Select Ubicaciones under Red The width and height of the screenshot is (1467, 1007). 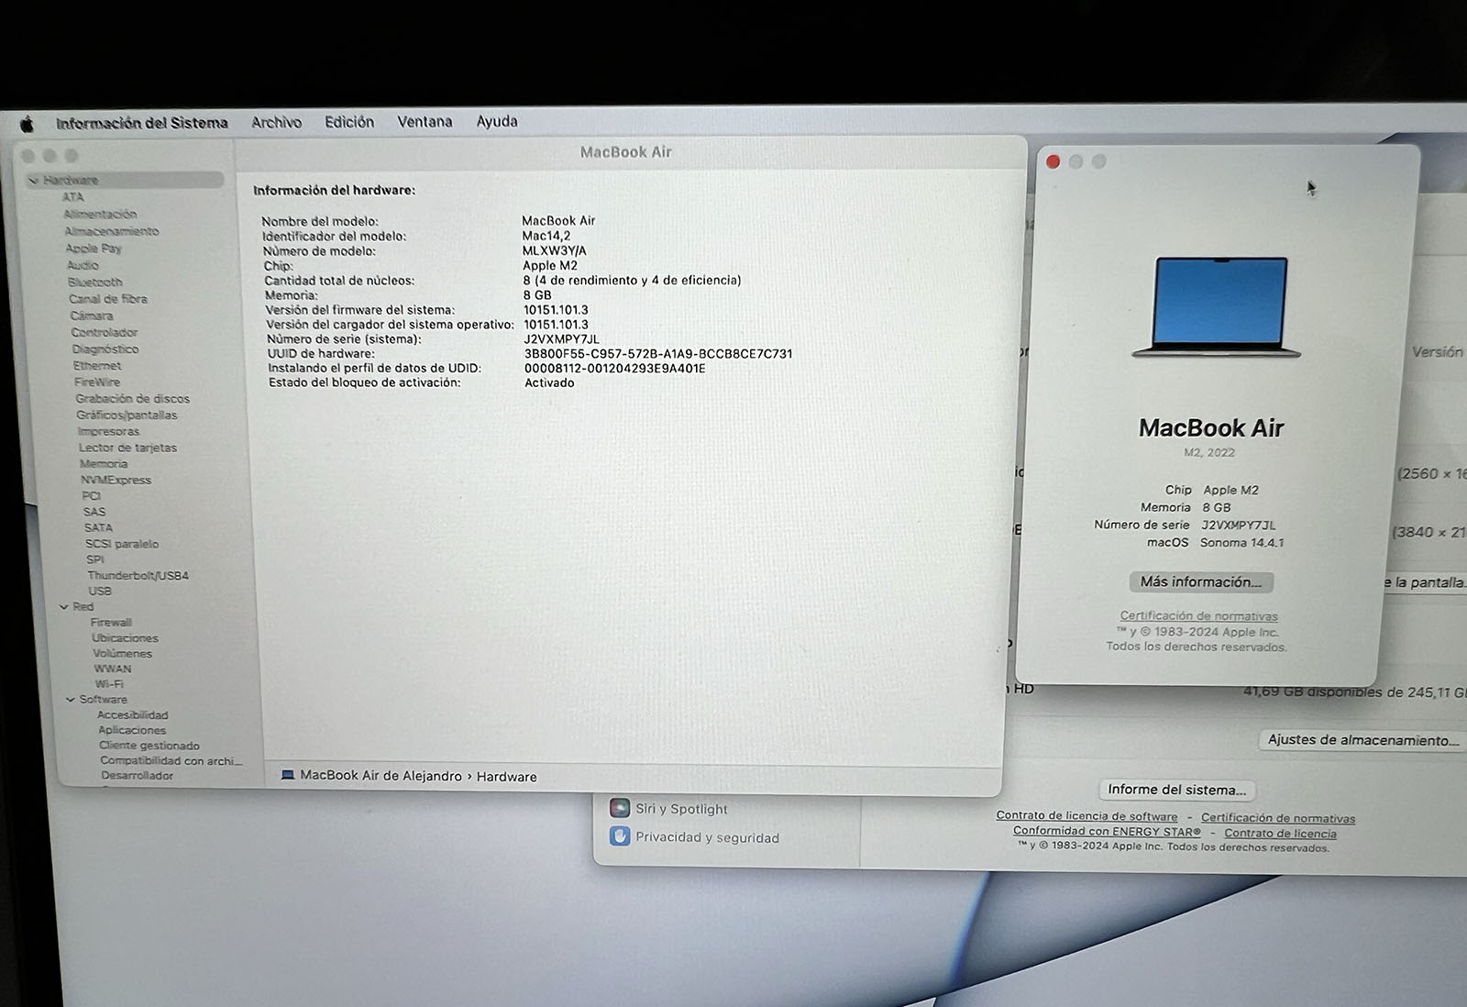click(x=125, y=638)
